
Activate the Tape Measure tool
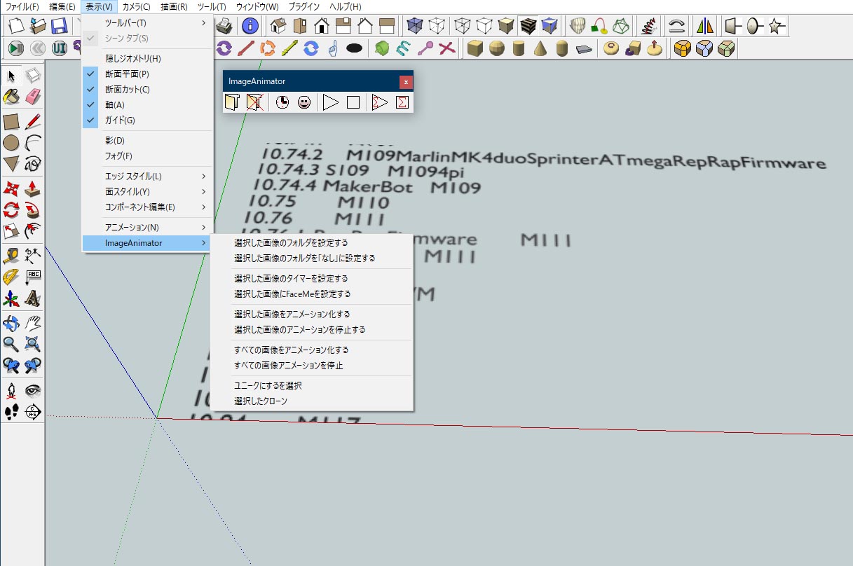pyautogui.click(x=10, y=256)
